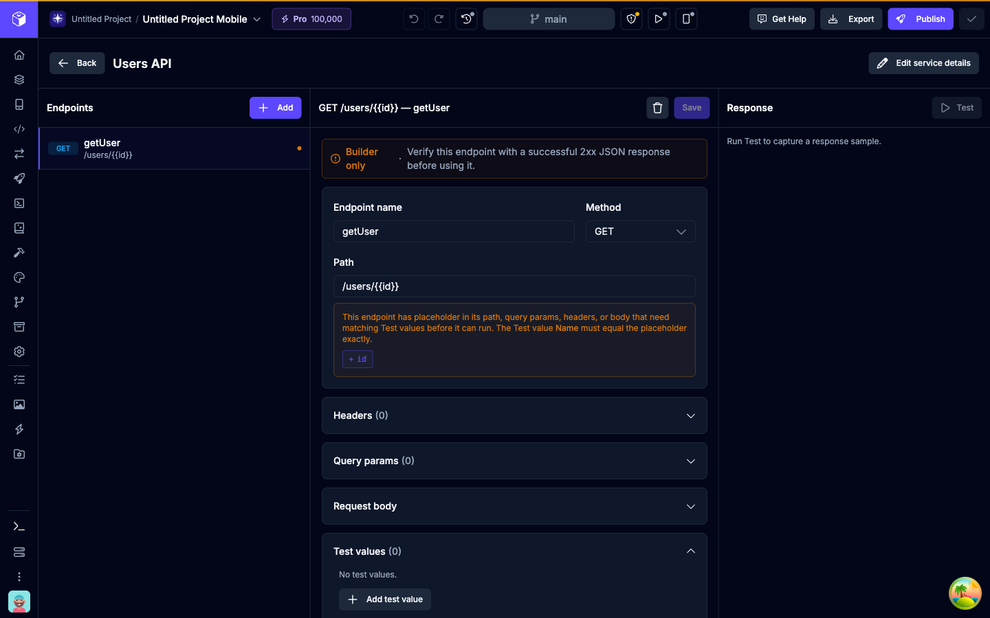Click the checkmark icon beside Publish
990x618 pixels.
point(971,19)
